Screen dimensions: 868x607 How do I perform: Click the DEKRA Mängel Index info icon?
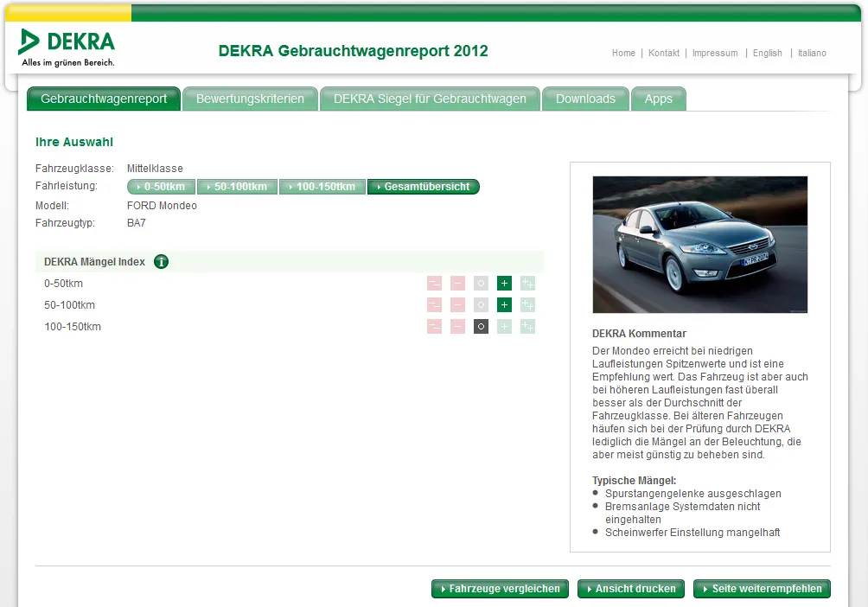161,262
